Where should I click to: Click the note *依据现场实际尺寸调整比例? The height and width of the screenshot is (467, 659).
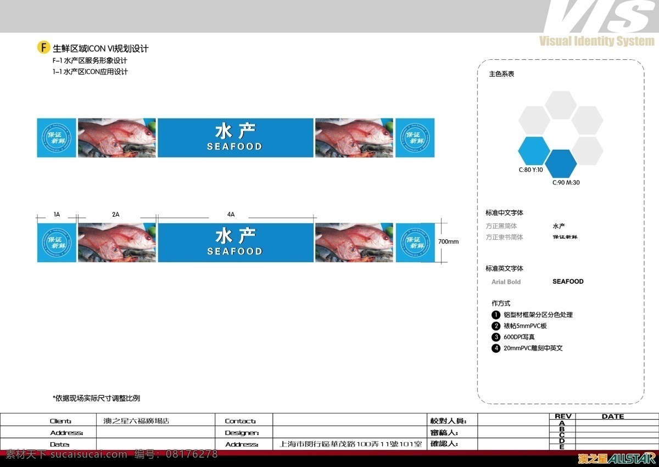(96, 398)
